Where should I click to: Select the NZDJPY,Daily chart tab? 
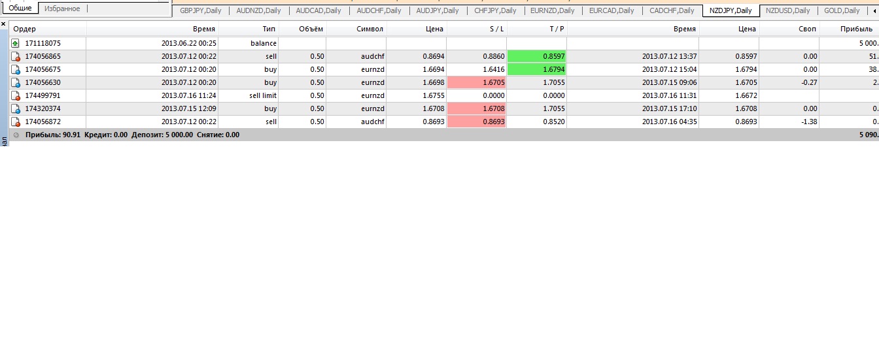click(x=731, y=10)
